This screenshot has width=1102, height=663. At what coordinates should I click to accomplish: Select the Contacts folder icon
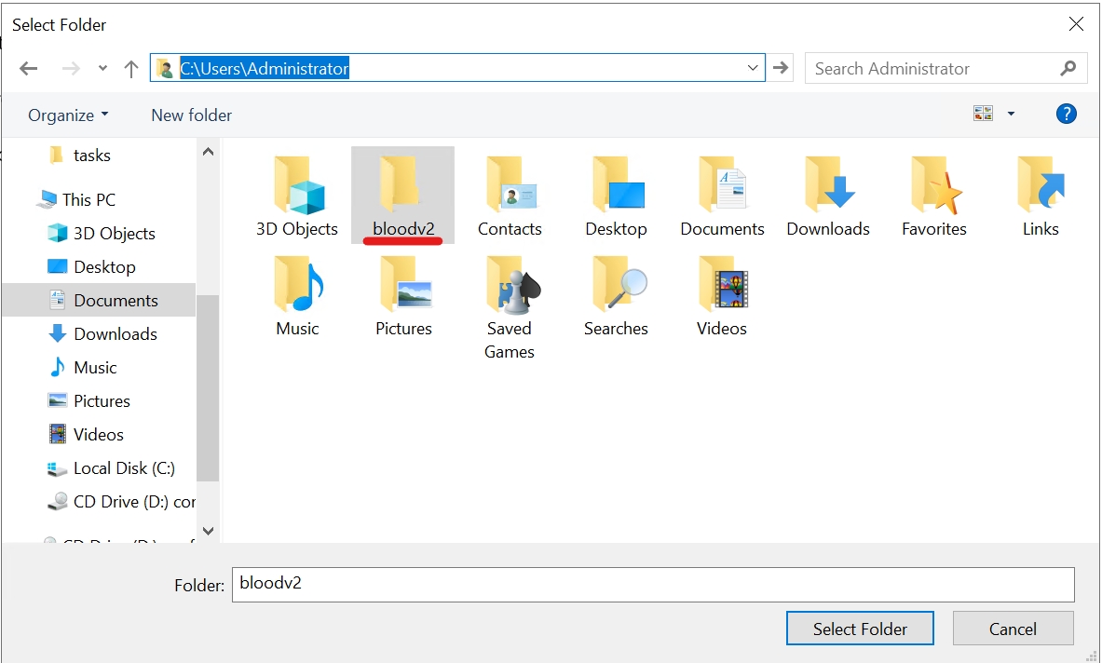[x=510, y=187]
